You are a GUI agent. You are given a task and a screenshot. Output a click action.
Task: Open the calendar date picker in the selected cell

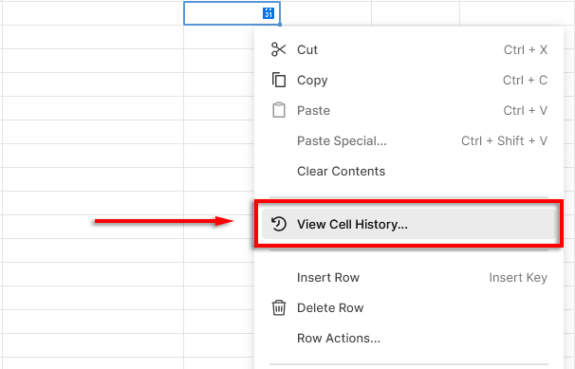coord(269,13)
